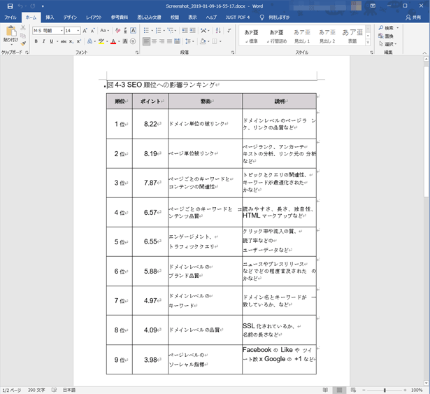Viewport: 430px width, 394px height.
Task: Click the text highlight color swatch
Action: pyautogui.click(x=101, y=41)
